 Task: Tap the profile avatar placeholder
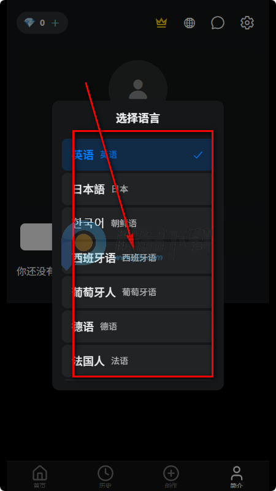137,89
